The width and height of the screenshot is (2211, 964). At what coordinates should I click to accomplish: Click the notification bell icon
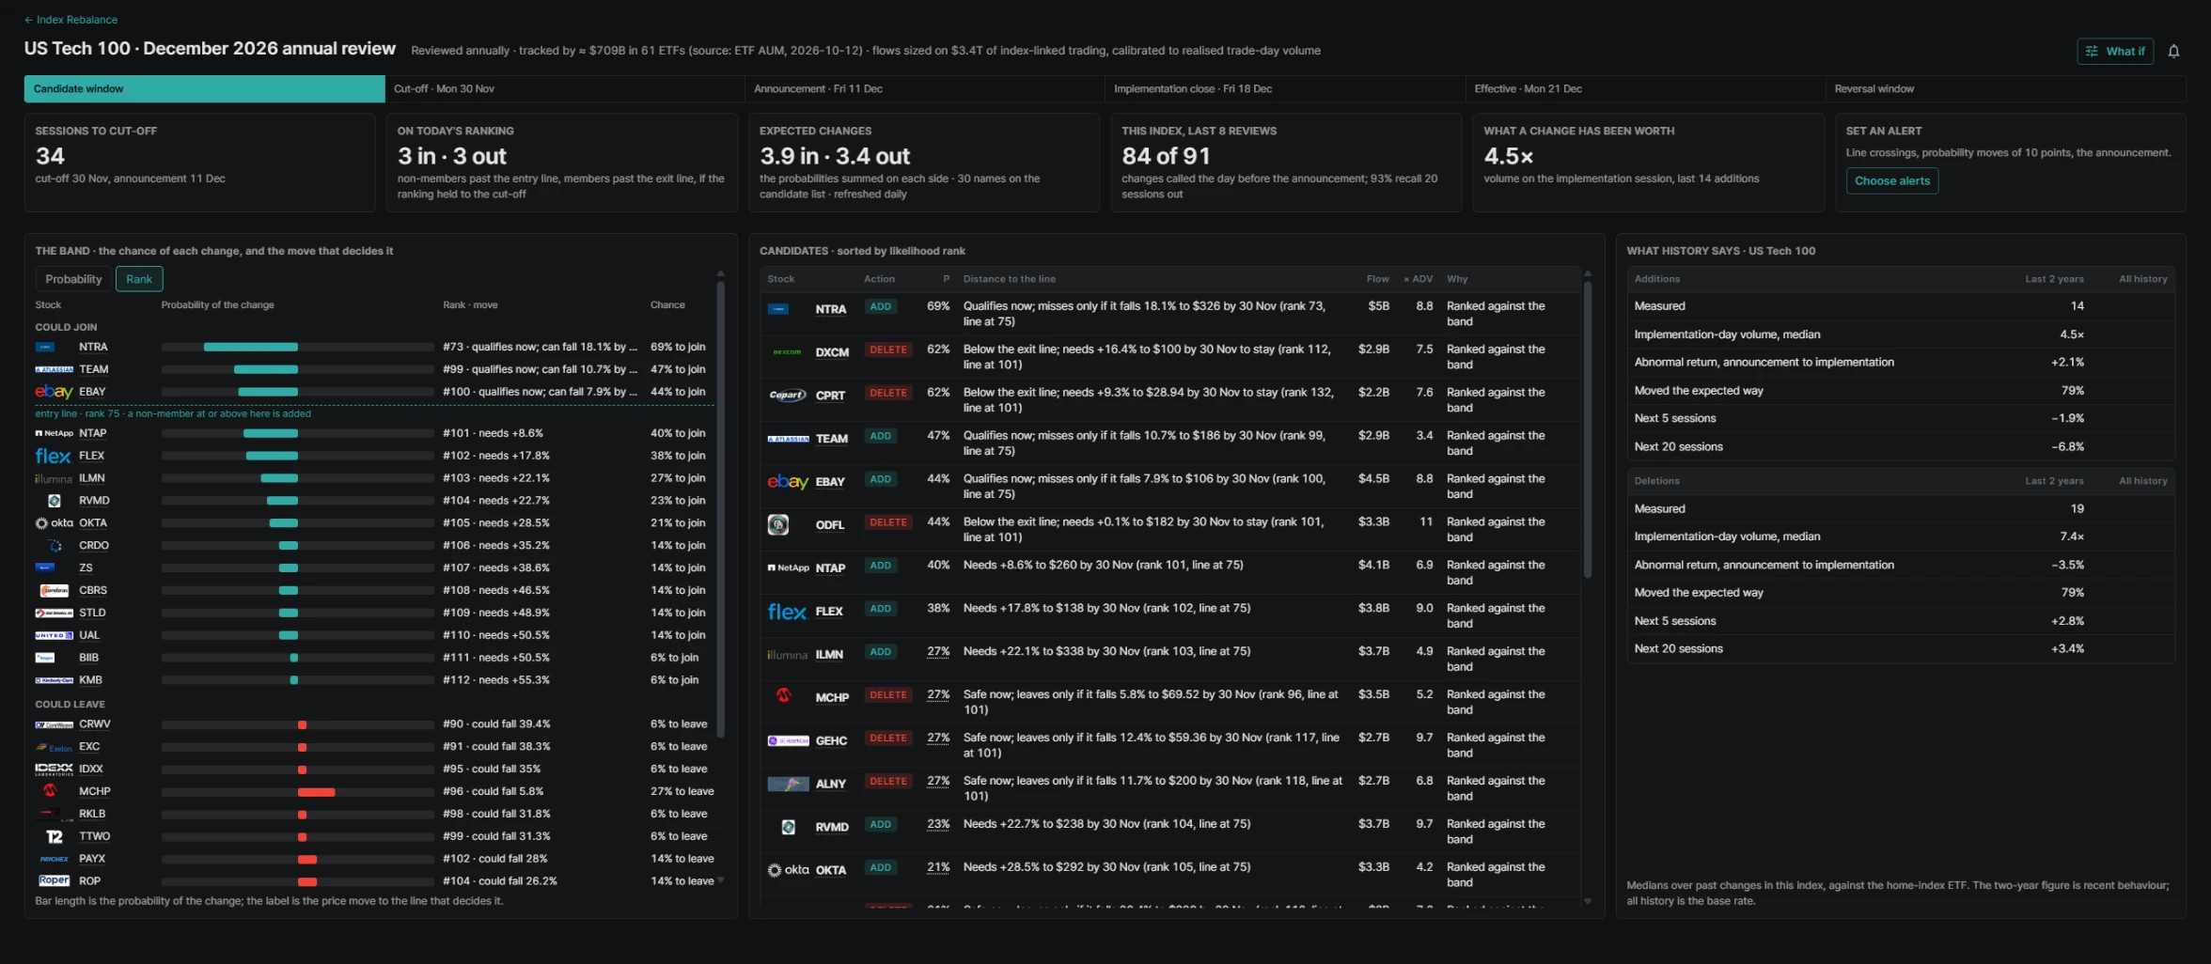pyautogui.click(x=2173, y=52)
